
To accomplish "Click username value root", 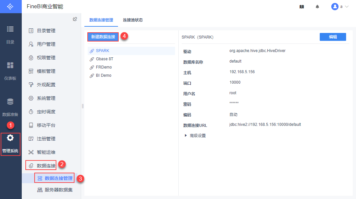I will (233, 93).
